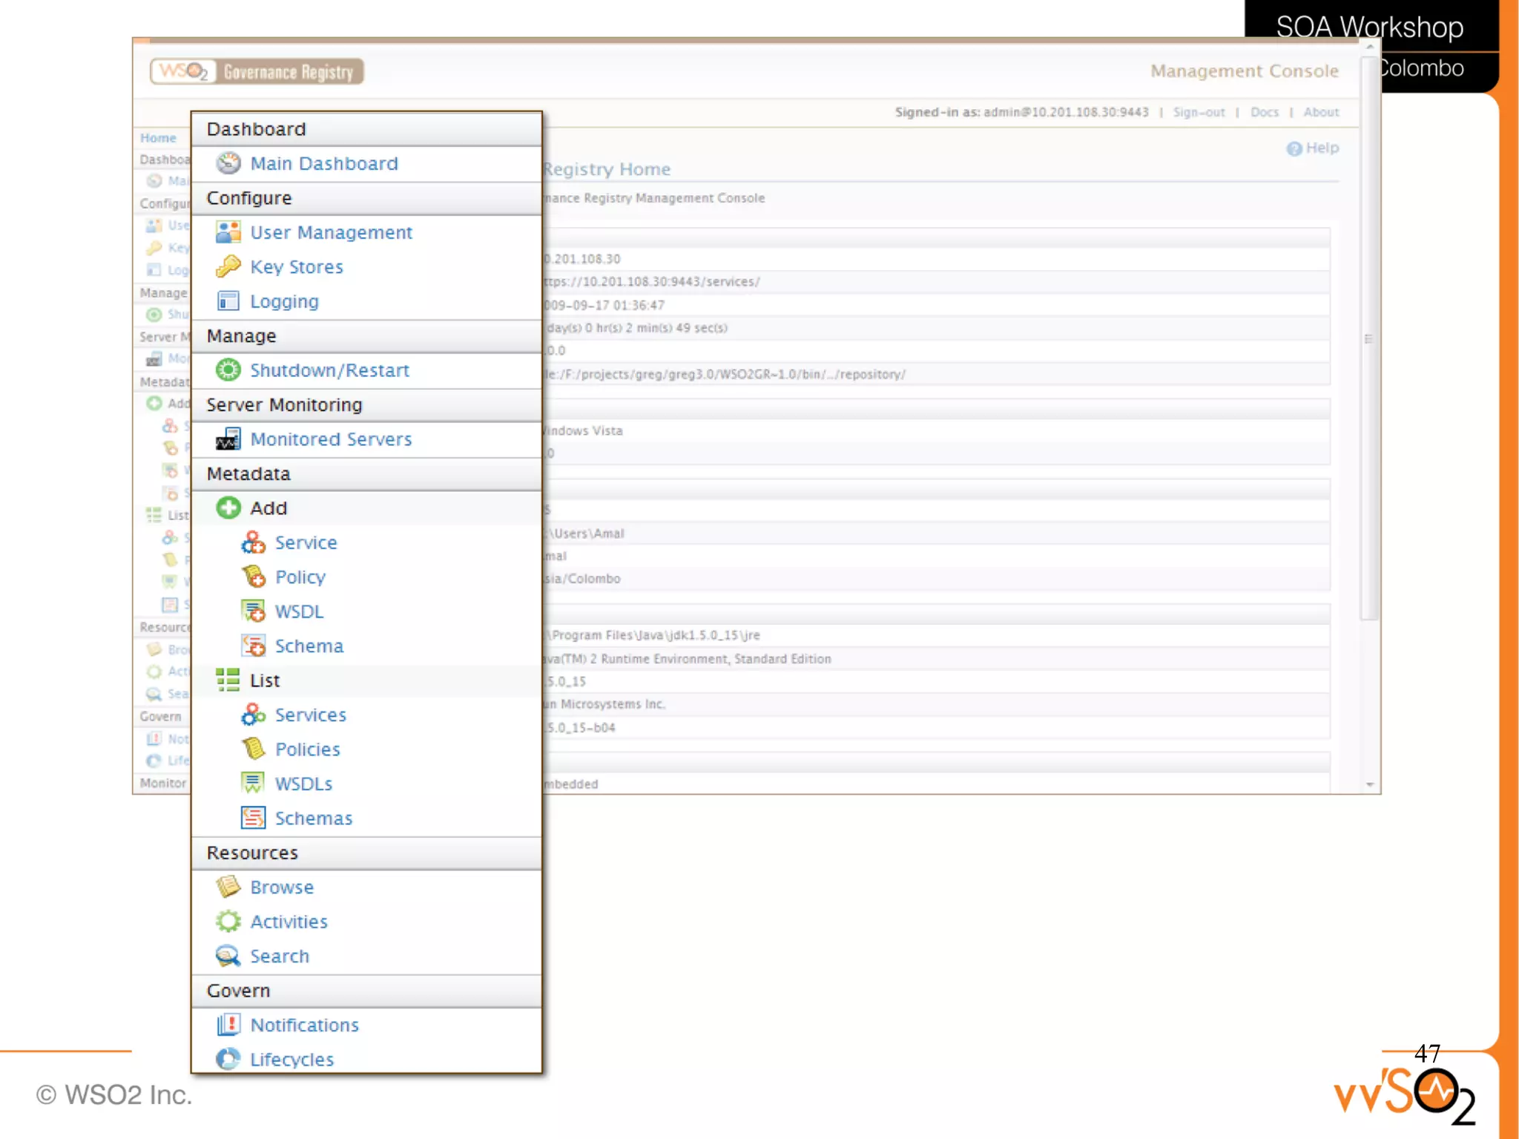The image size is (1519, 1139).
Task: Open Add Service menu entry
Action: pyautogui.click(x=306, y=542)
